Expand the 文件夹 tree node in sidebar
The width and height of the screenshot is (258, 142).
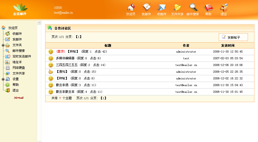click(x=3, y=45)
